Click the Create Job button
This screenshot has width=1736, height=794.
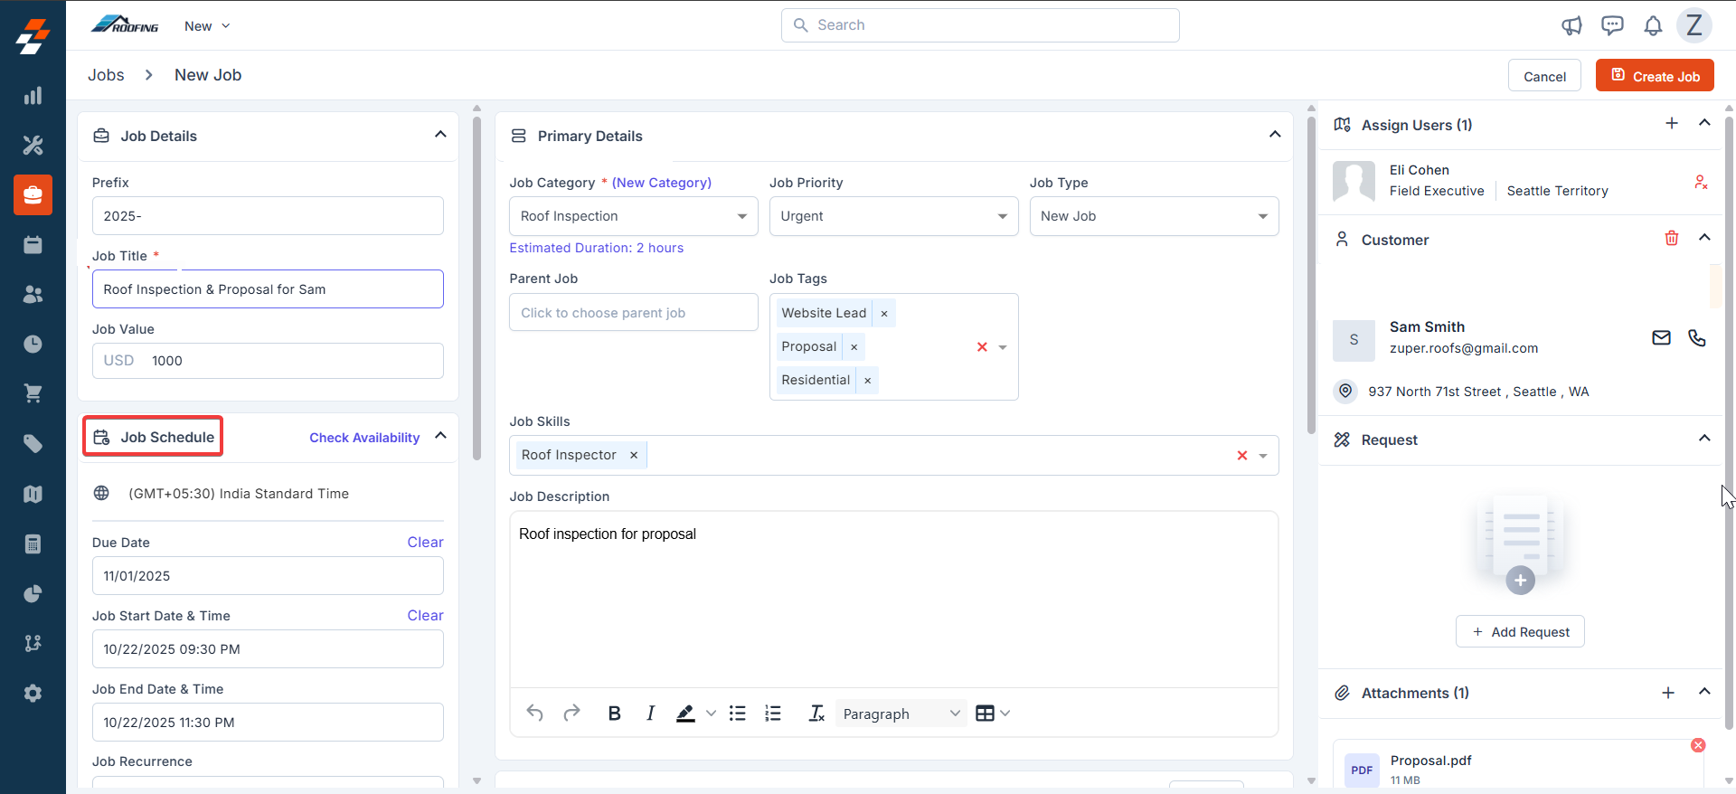point(1655,76)
